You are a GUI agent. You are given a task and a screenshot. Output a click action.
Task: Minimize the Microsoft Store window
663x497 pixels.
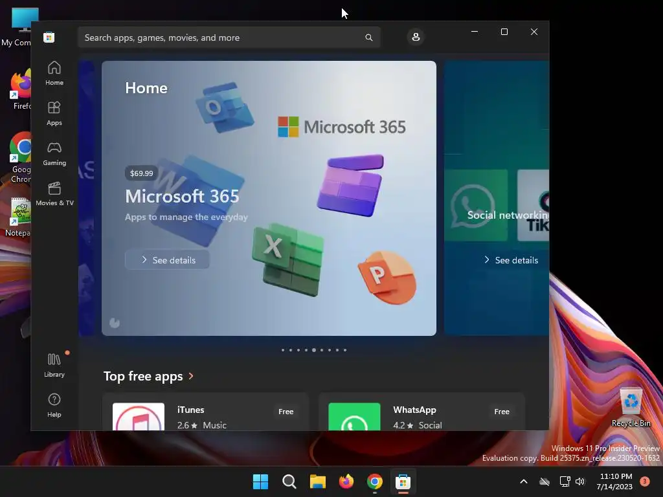(x=475, y=32)
